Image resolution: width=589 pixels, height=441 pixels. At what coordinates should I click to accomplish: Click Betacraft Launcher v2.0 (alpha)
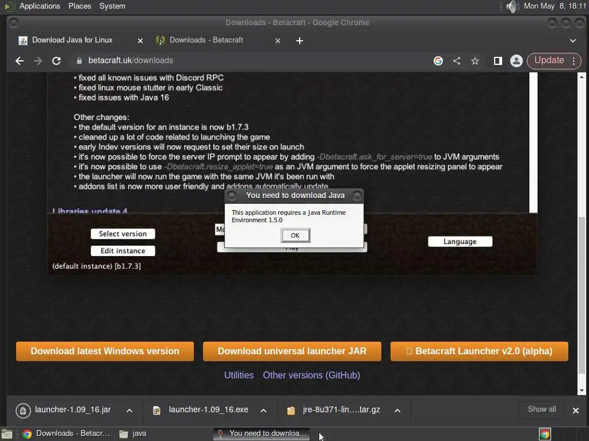(479, 351)
